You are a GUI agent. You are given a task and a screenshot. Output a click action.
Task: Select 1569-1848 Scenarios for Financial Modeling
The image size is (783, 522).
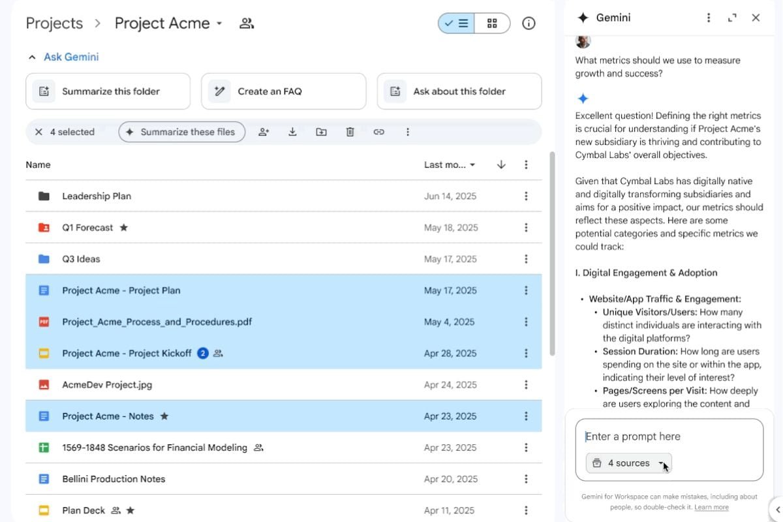coord(283,448)
